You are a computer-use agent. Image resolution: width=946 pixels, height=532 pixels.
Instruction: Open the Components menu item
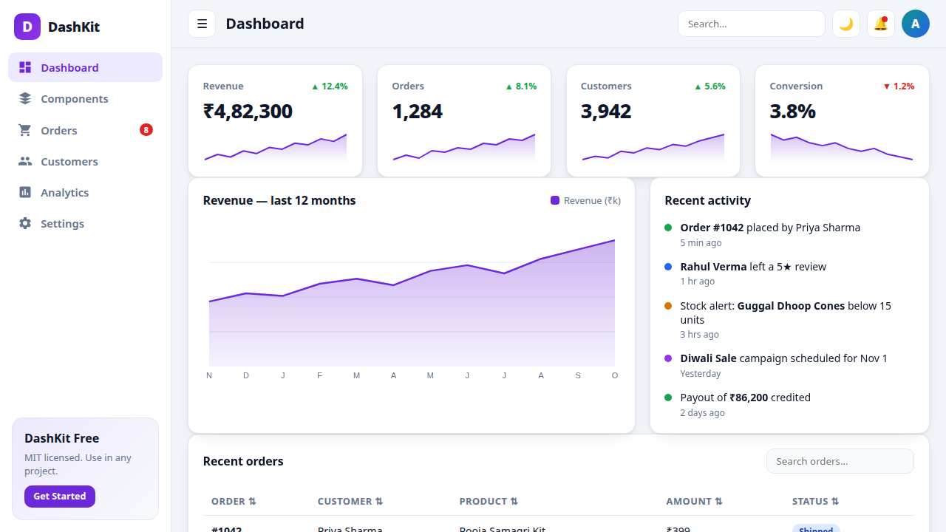click(x=85, y=98)
